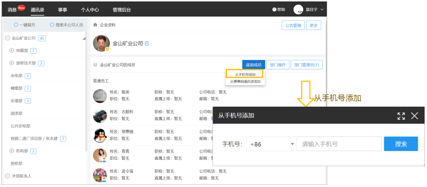Switch to the 管理后台 tab

(122, 10)
